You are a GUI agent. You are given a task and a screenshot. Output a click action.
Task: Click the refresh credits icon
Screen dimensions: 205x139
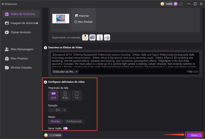click(x=181, y=4)
